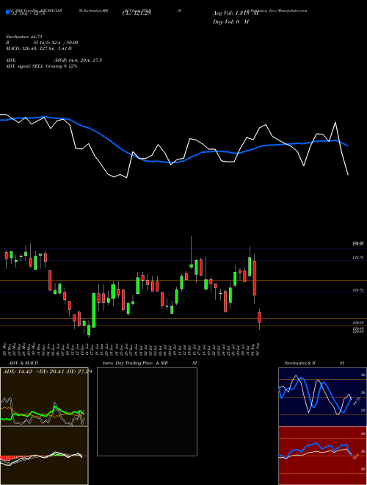
Task: Click the MACD histogram chart panel
Action: 44,456
